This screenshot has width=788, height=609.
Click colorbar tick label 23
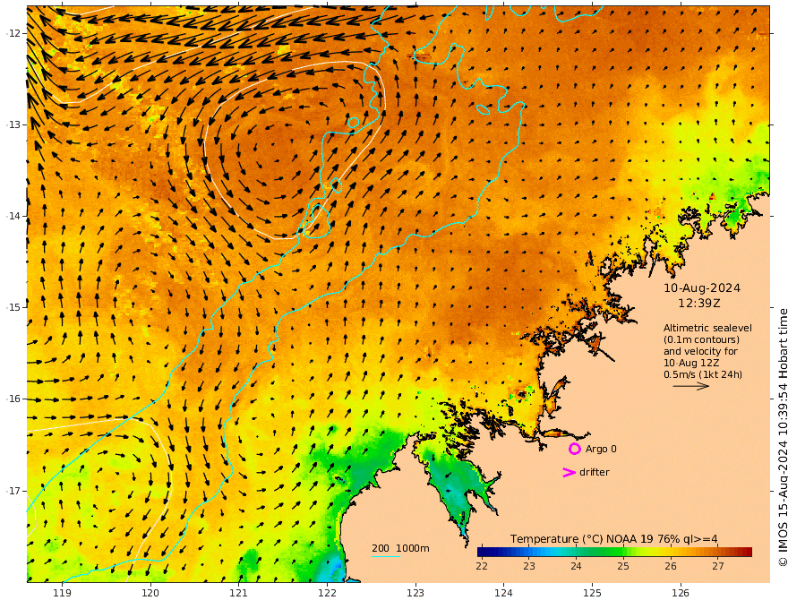pyautogui.click(x=529, y=566)
